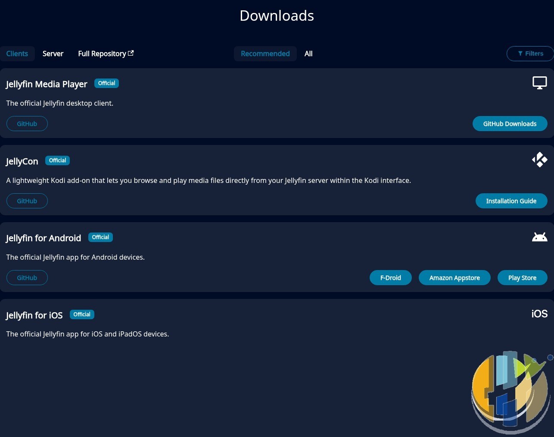Select the Recommended filter tab
This screenshot has height=437, width=554.
265,53
